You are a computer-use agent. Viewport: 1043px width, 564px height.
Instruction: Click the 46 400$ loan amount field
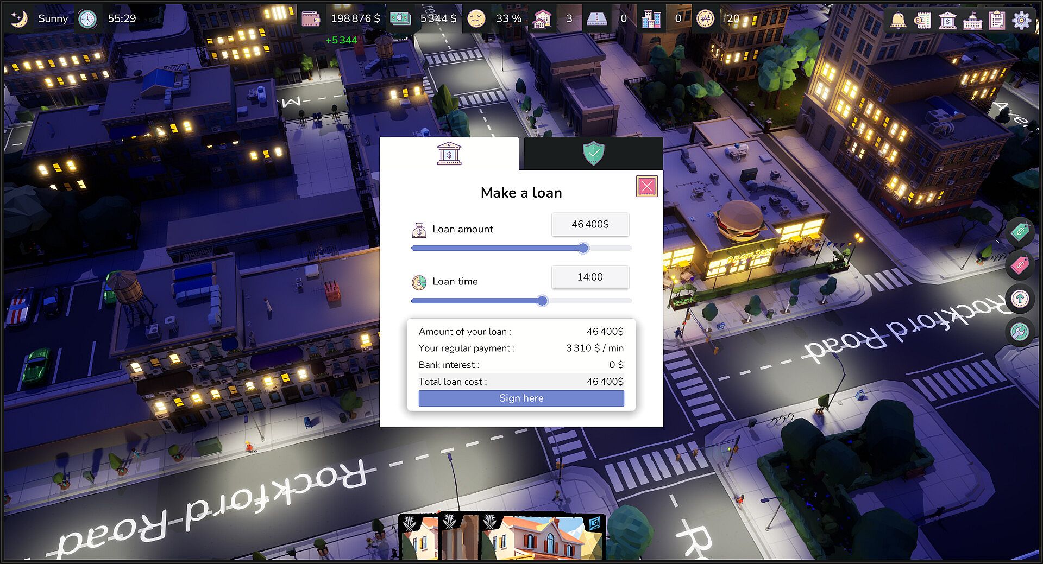click(590, 224)
